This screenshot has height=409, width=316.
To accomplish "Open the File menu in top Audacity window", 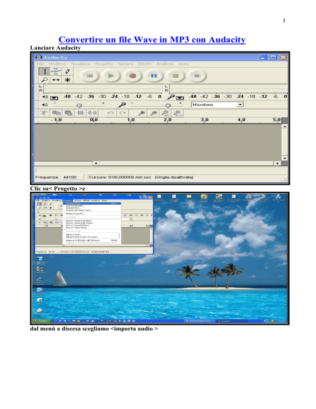I will click(40, 64).
